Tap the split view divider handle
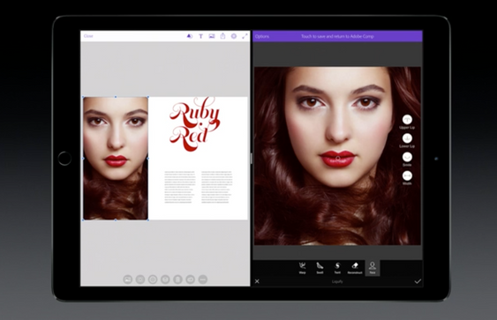Viewport: 497px width, 320px height. (x=252, y=159)
